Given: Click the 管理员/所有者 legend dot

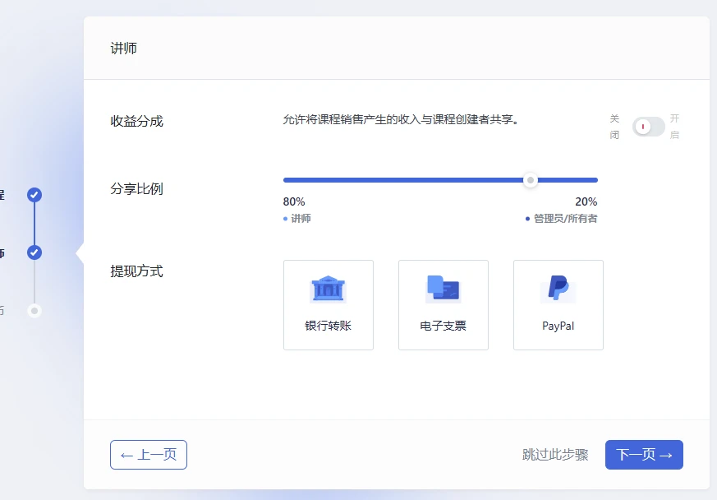Looking at the screenshot, I should point(527,219).
